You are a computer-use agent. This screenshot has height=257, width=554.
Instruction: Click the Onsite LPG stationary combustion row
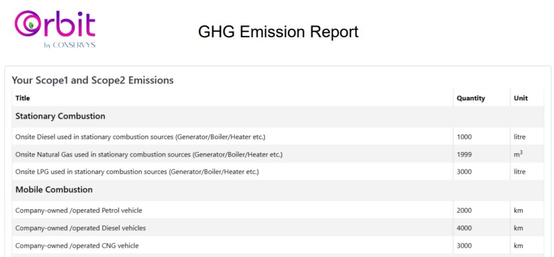coord(278,172)
